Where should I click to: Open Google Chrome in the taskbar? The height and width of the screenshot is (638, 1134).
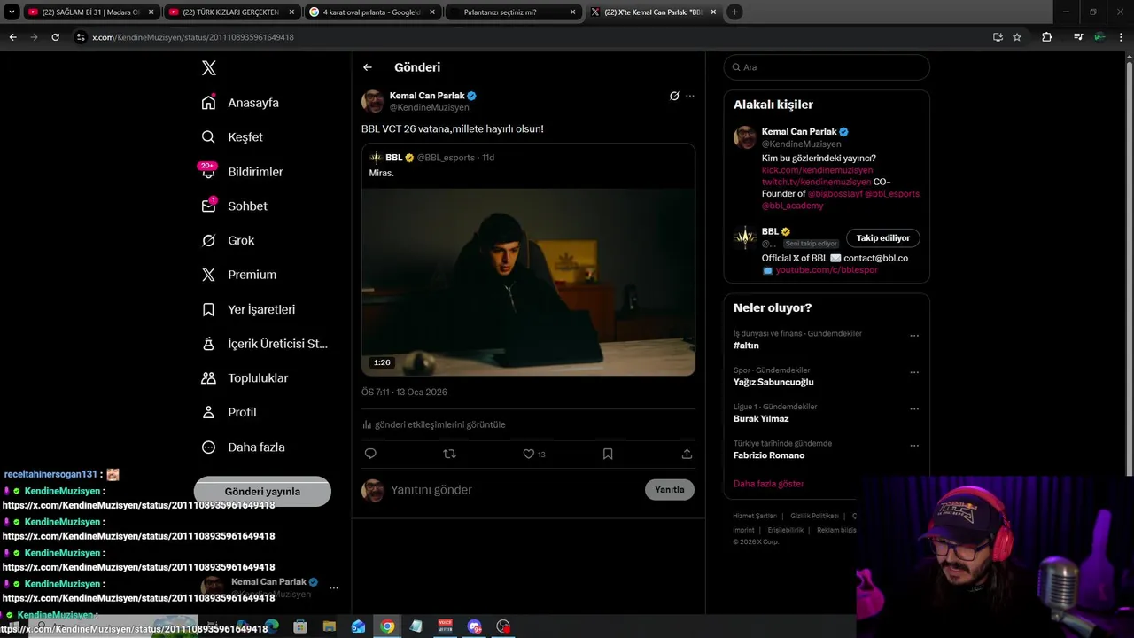coord(387,626)
